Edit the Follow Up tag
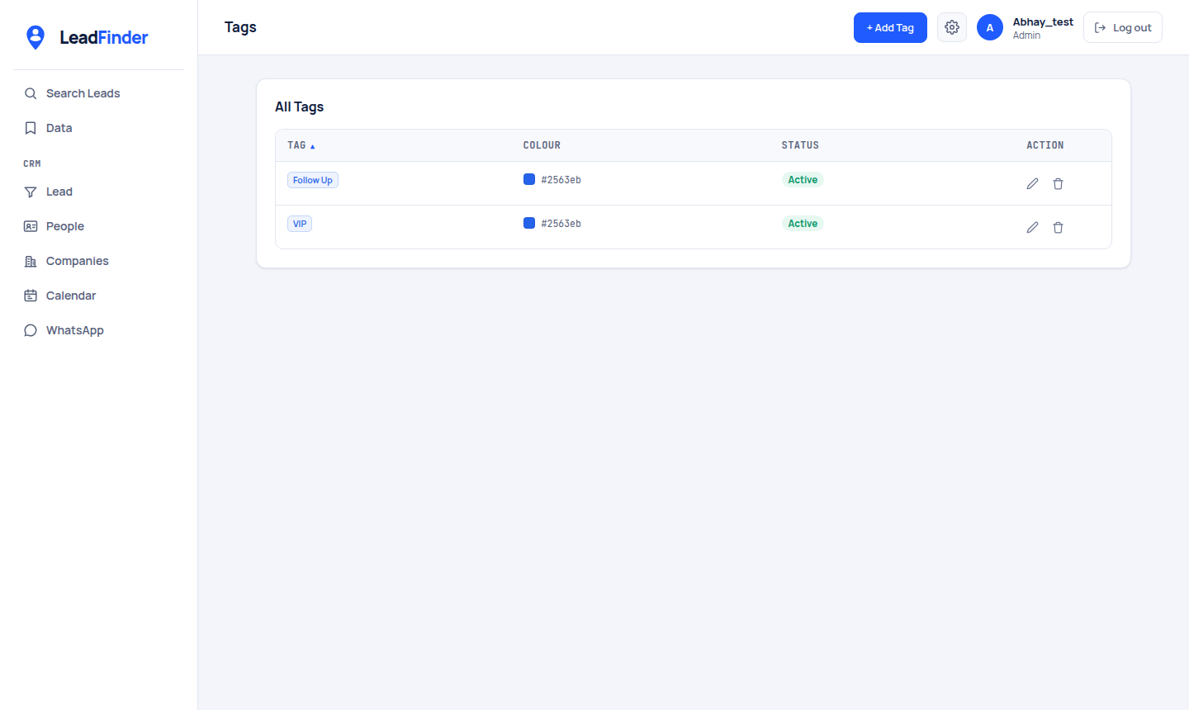This screenshot has width=1189, height=710. point(1032,183)
